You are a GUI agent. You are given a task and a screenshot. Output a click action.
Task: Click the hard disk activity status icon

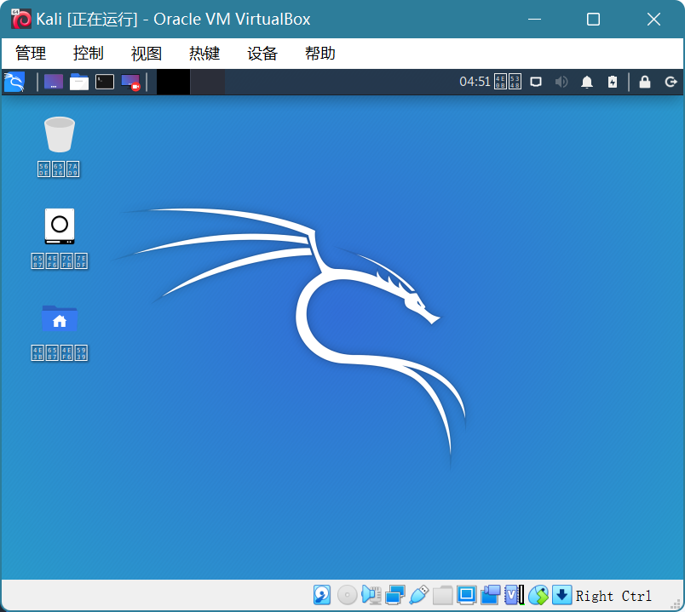[322, 595]
